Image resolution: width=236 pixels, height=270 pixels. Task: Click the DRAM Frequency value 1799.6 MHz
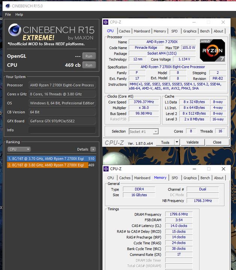click(x=179, y=214)
